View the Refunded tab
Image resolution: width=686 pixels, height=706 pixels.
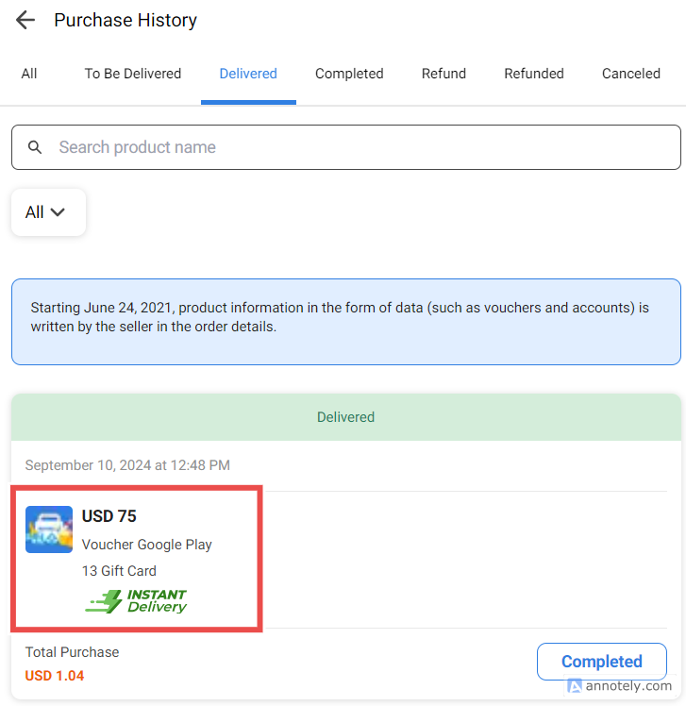coord(534,74)
